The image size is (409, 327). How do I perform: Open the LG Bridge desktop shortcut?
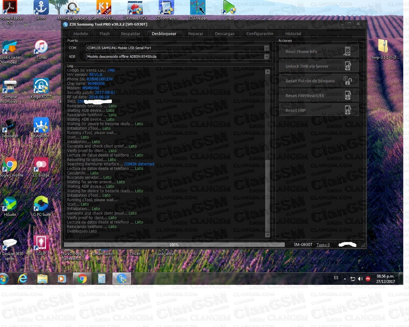coord(41,167)
